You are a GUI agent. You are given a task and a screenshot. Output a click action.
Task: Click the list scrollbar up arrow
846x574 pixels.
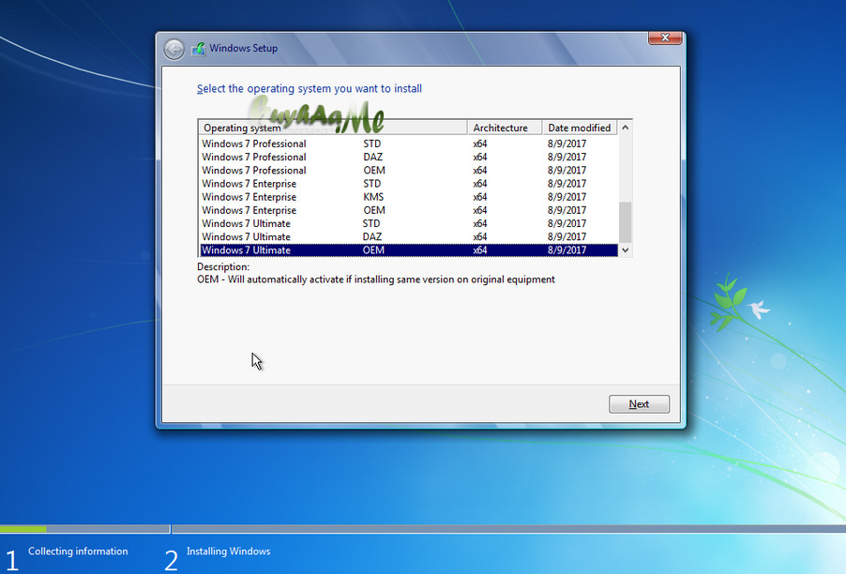(x=625, y=128)
